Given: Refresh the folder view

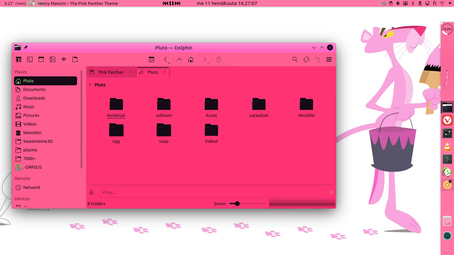Looking at the screenshot, I should click(306, 60).
